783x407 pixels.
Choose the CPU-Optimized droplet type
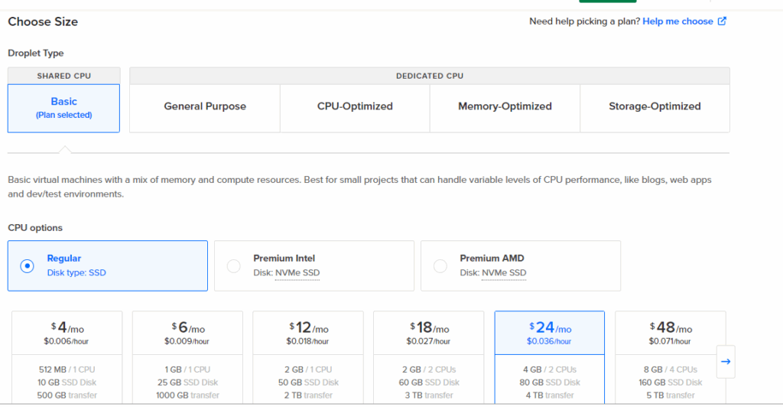355,107
